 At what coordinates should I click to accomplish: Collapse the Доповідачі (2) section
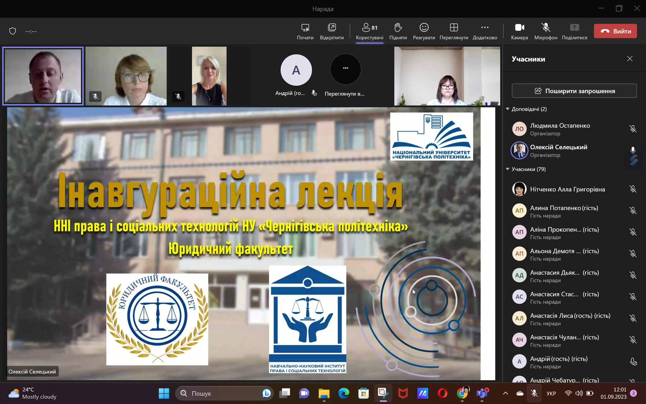(x=508, y=109)
